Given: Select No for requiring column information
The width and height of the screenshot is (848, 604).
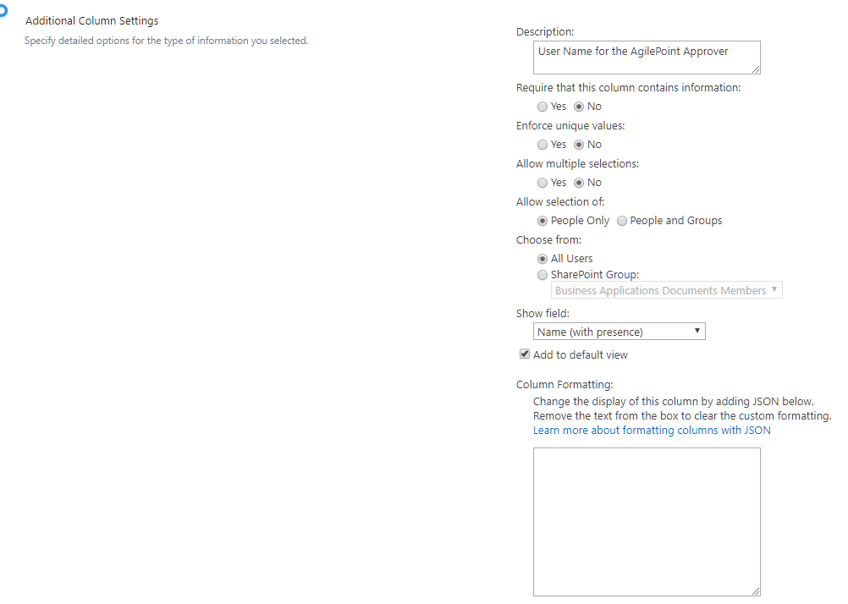Looking at the screenshot, I should coord(580,107).
